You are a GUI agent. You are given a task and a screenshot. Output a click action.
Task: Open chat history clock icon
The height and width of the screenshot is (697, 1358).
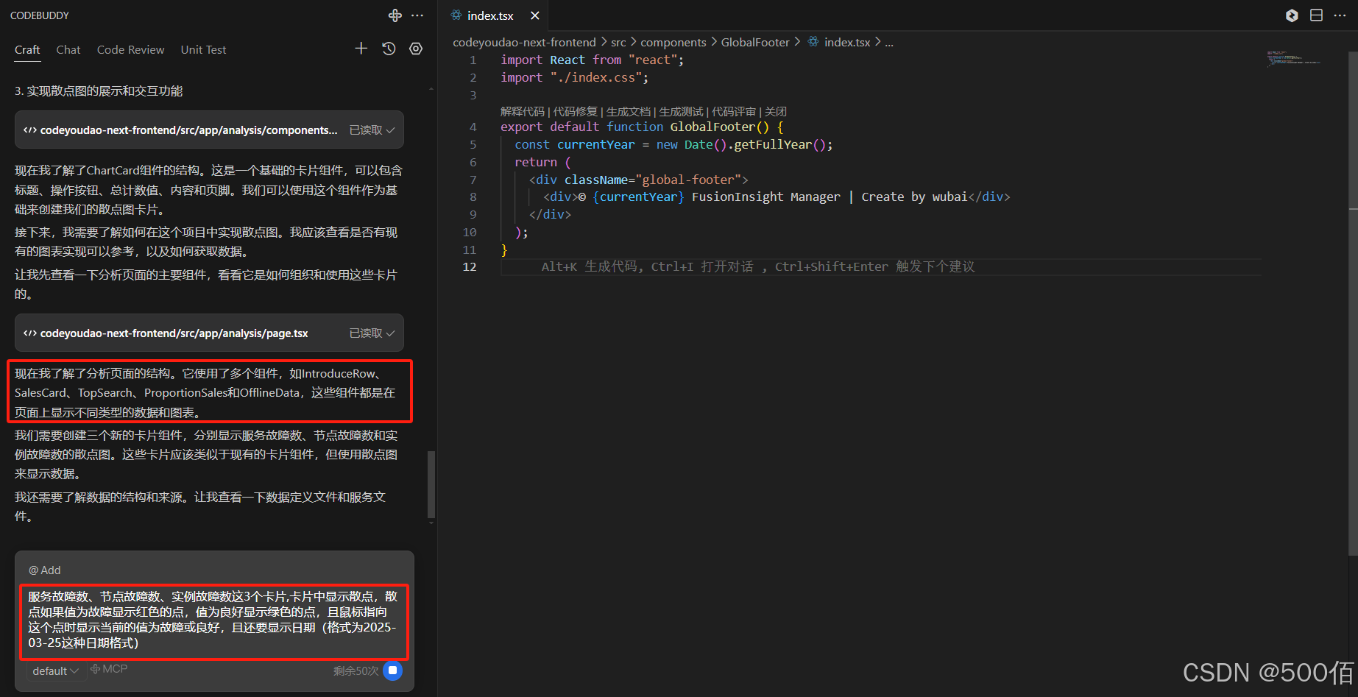(x=389, y=49)
